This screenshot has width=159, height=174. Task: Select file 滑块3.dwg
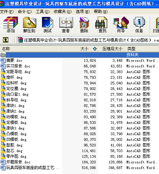click(x=15, y=128)
